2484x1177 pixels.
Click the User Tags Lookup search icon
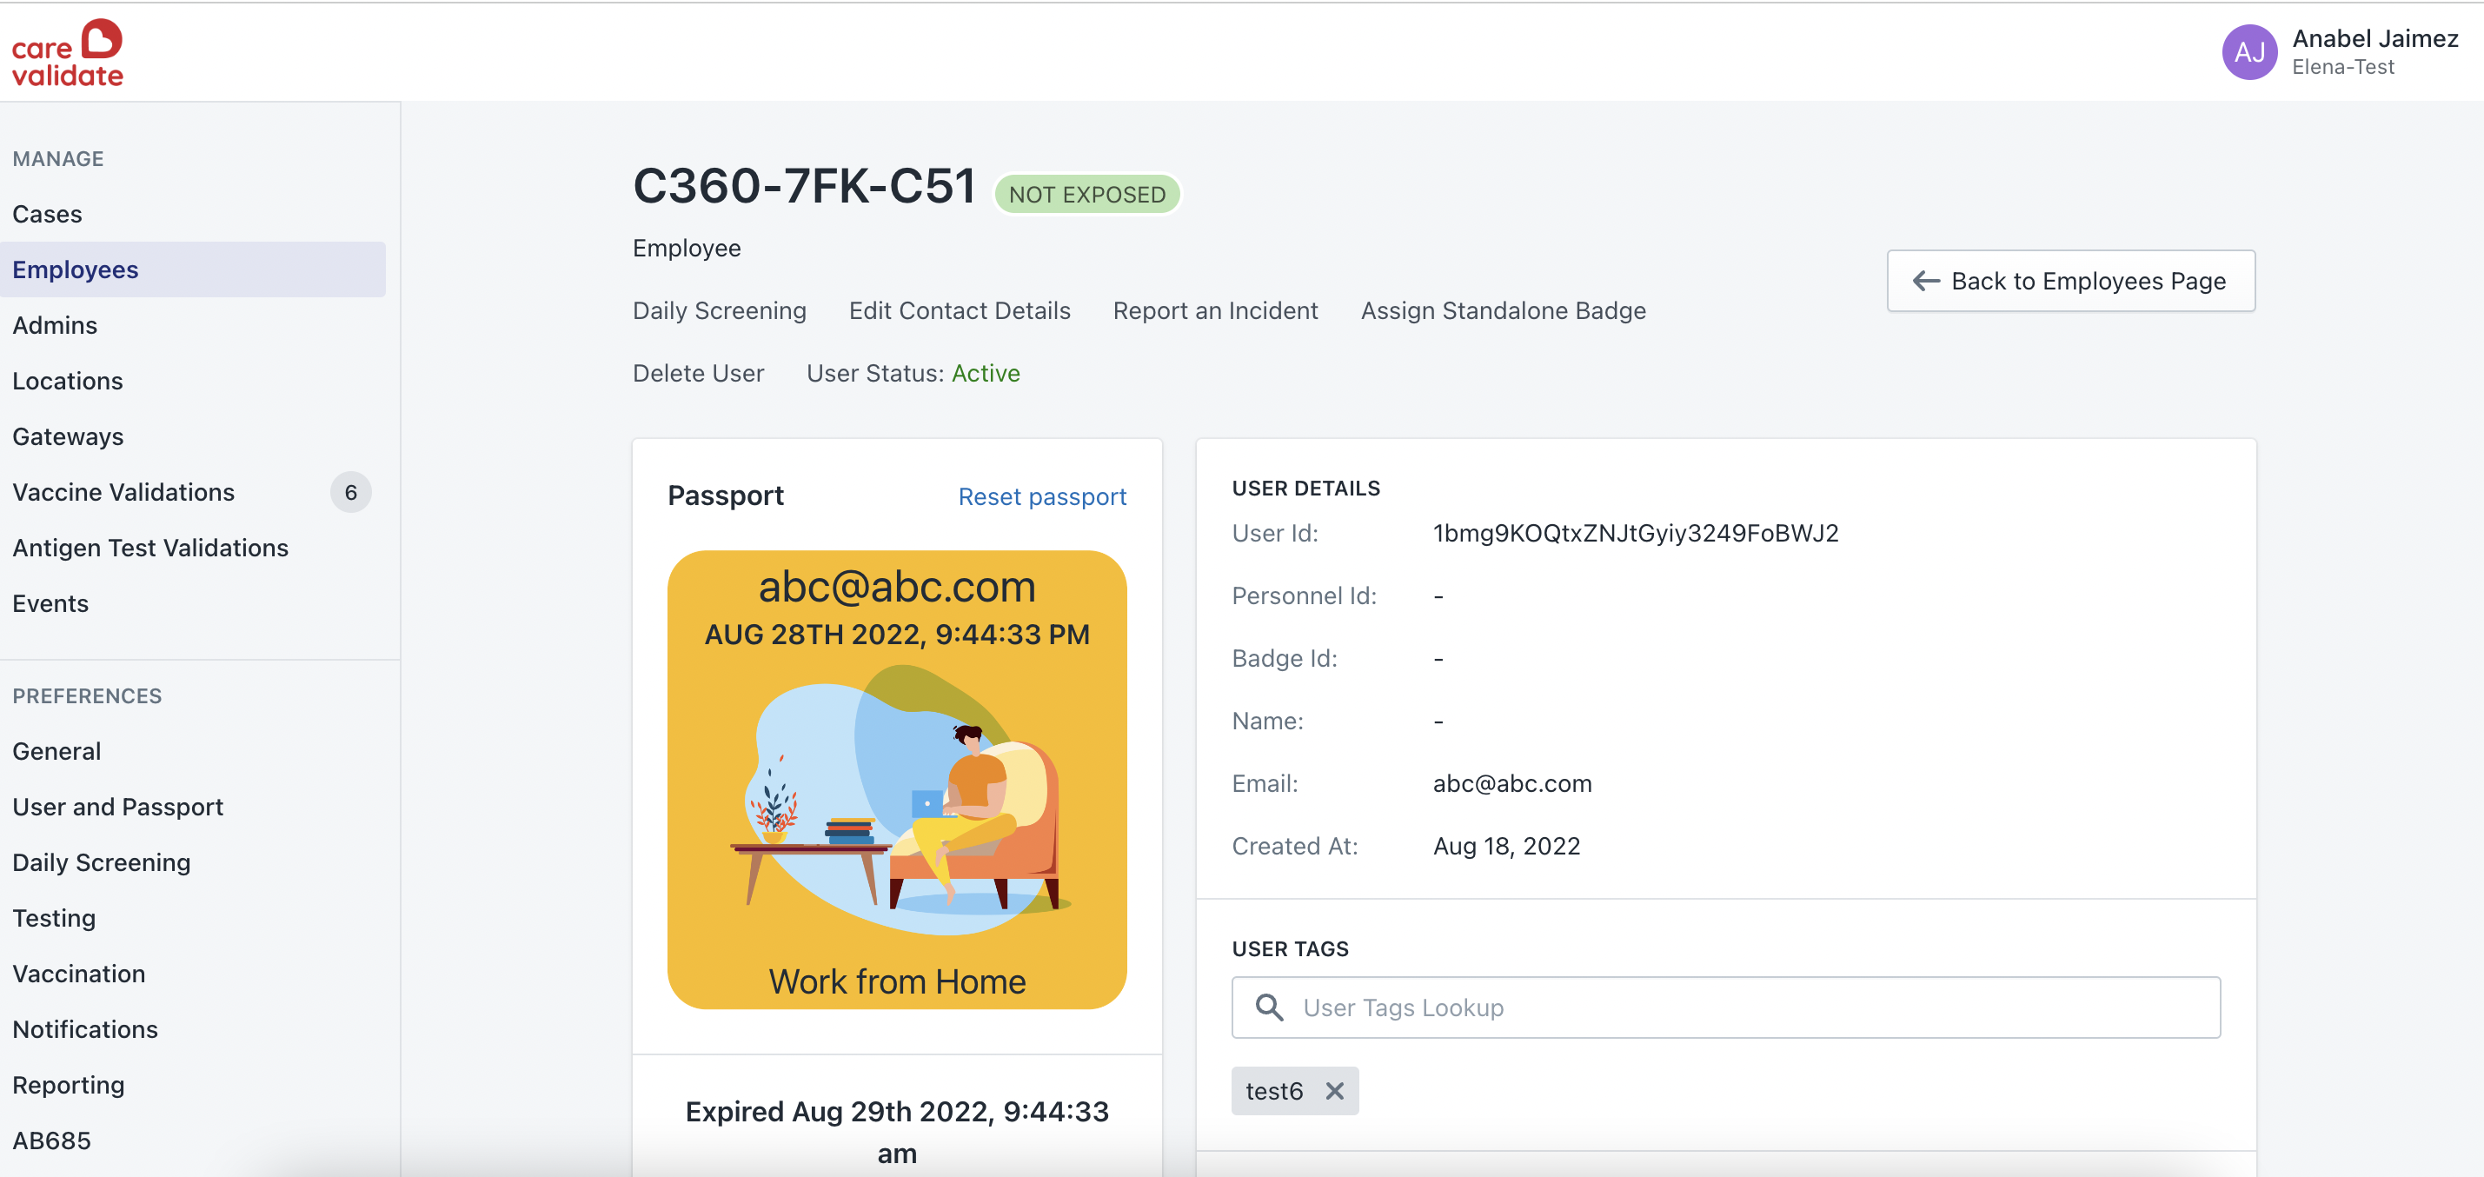tap(1269, 1007)
